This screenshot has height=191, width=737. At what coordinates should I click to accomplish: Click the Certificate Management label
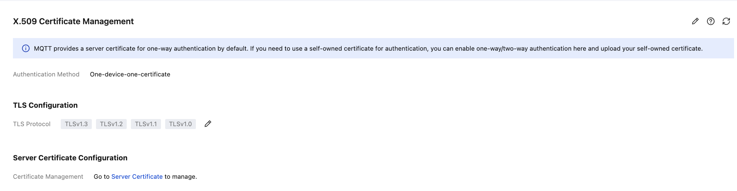[x=48, y=176]
